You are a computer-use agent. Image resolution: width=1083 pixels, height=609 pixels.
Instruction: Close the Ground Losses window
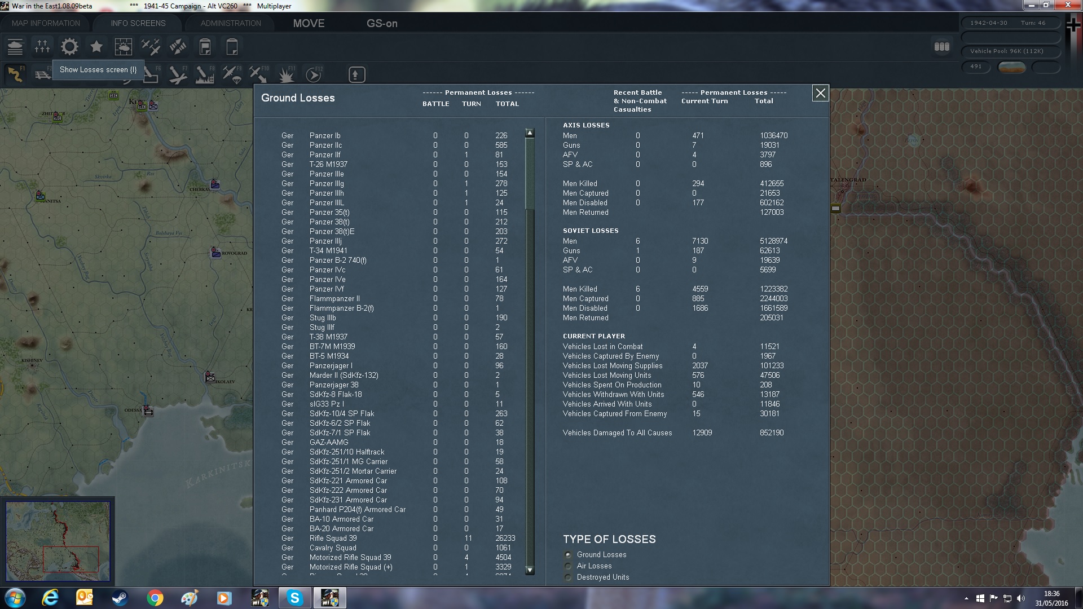820,93
